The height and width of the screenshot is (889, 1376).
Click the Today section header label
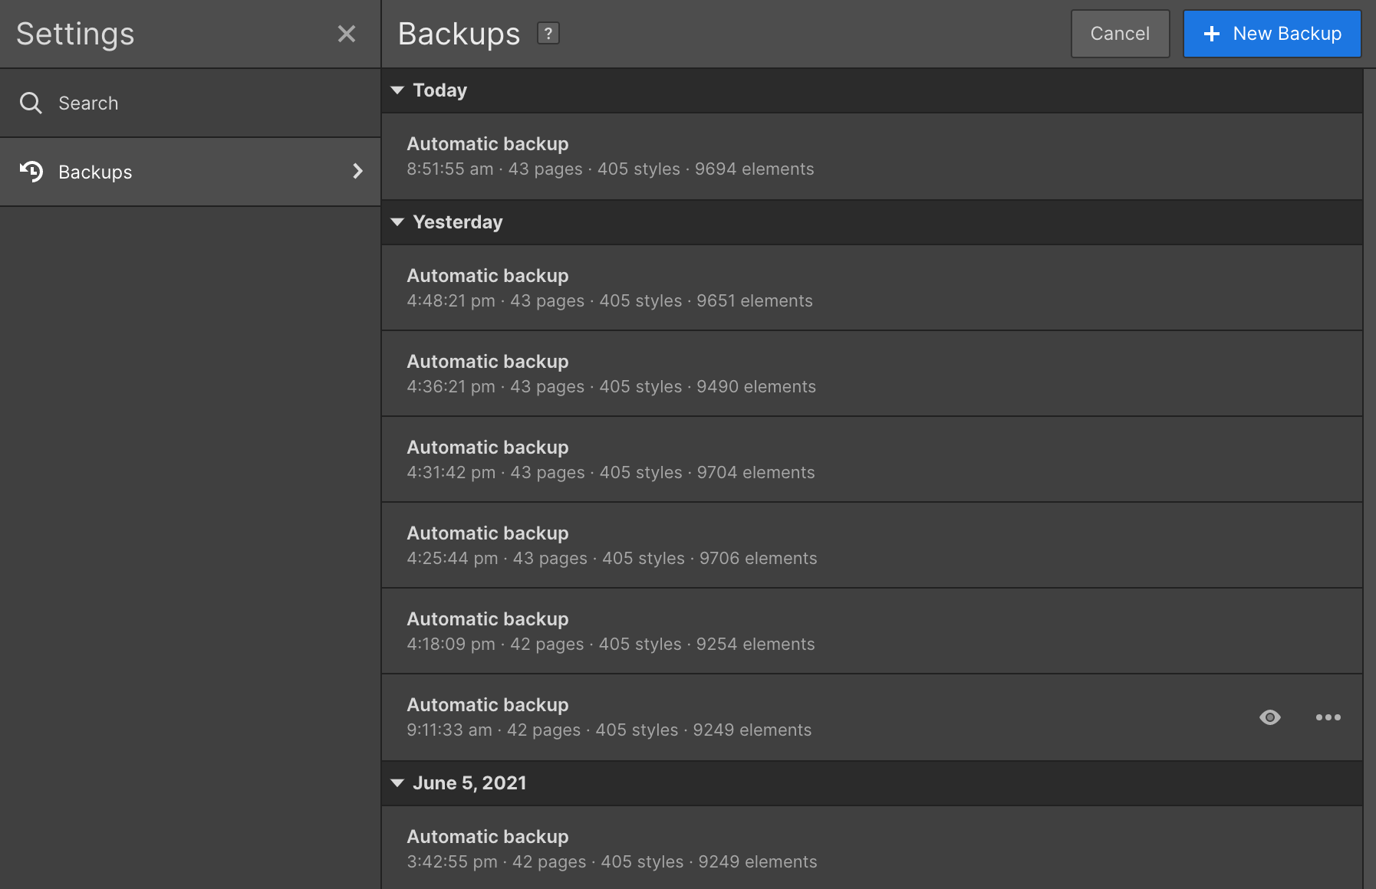coord(439,90)
